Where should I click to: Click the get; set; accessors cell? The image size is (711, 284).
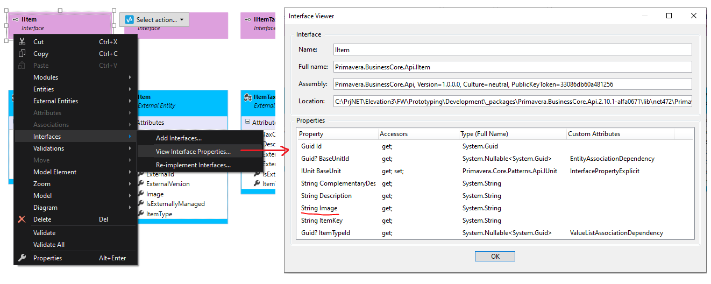coord(393,171)
